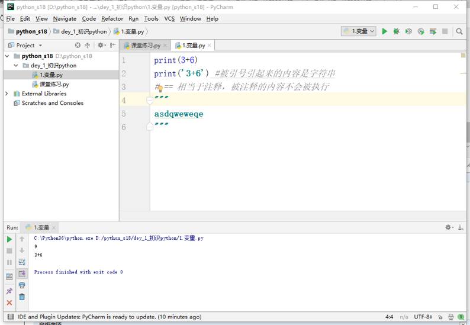Switch to the 课堂练习.py editor tab

(x=145, y=46)
